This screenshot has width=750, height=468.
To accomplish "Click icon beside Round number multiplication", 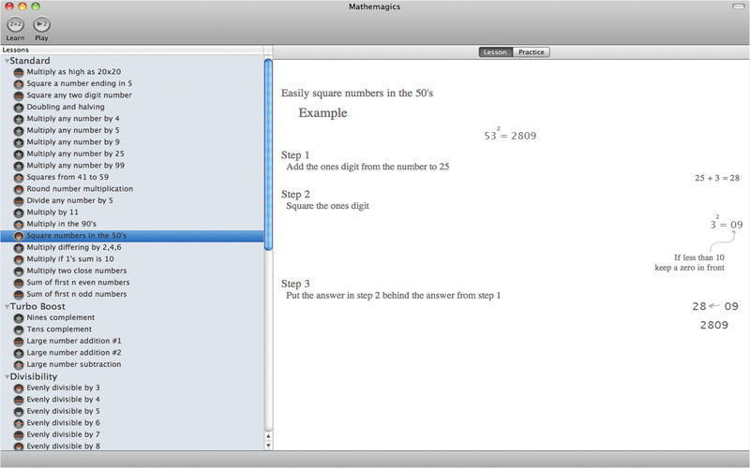I will coord(19,189).
